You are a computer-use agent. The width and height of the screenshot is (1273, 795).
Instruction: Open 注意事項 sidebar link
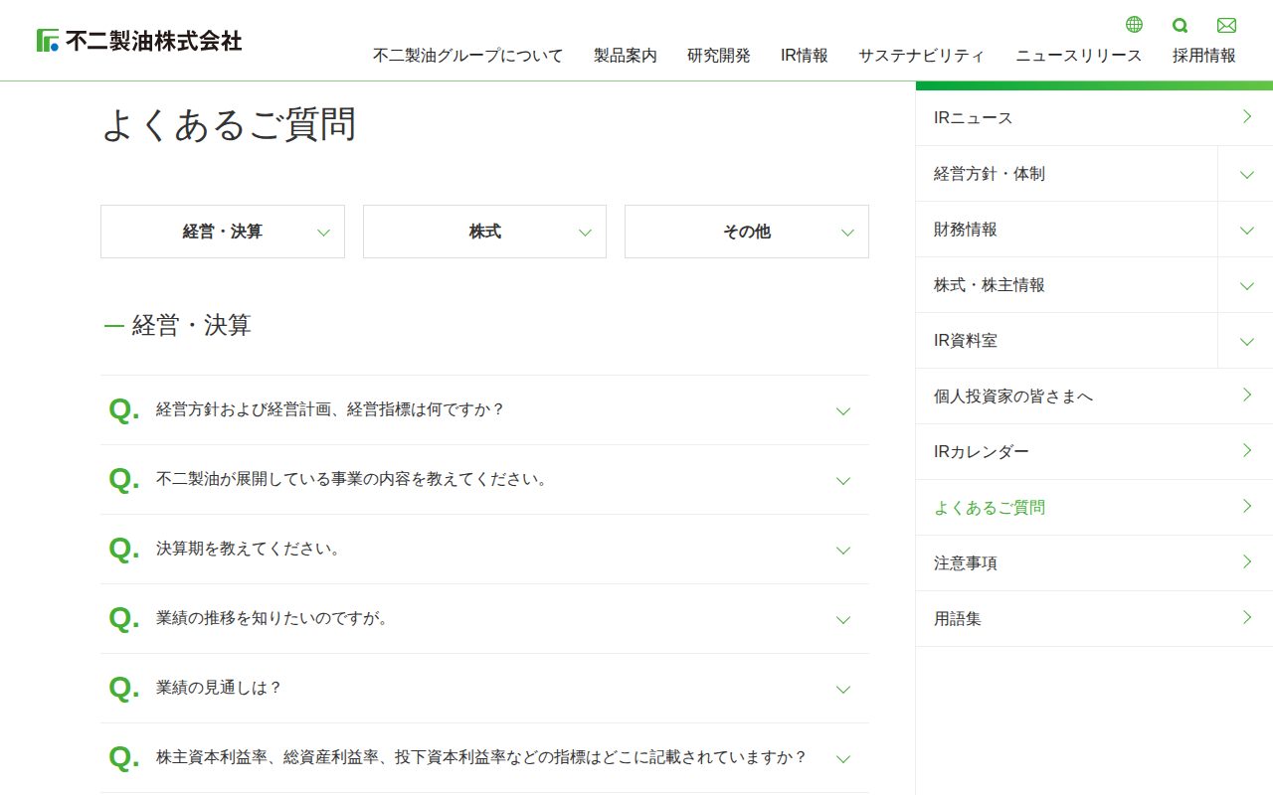pyautogui.click(x=1094, y=563)
